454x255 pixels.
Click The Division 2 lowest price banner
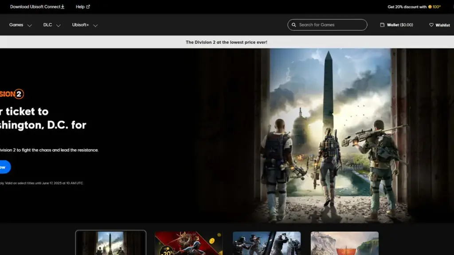(227, 42)
